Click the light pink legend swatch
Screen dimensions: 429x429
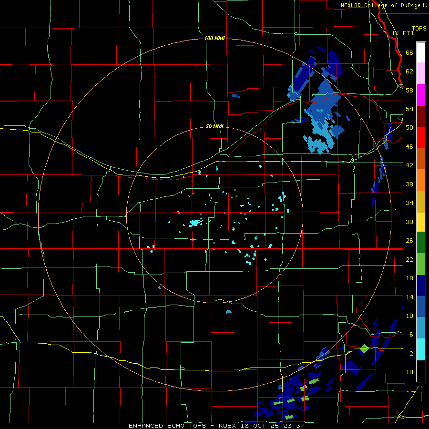421,73
